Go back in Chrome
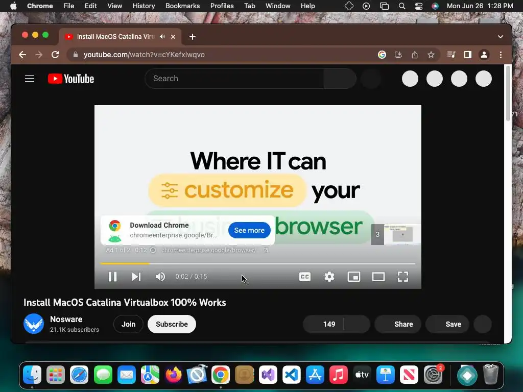Viewport: 523px width, 392px height. coord(22,55)
